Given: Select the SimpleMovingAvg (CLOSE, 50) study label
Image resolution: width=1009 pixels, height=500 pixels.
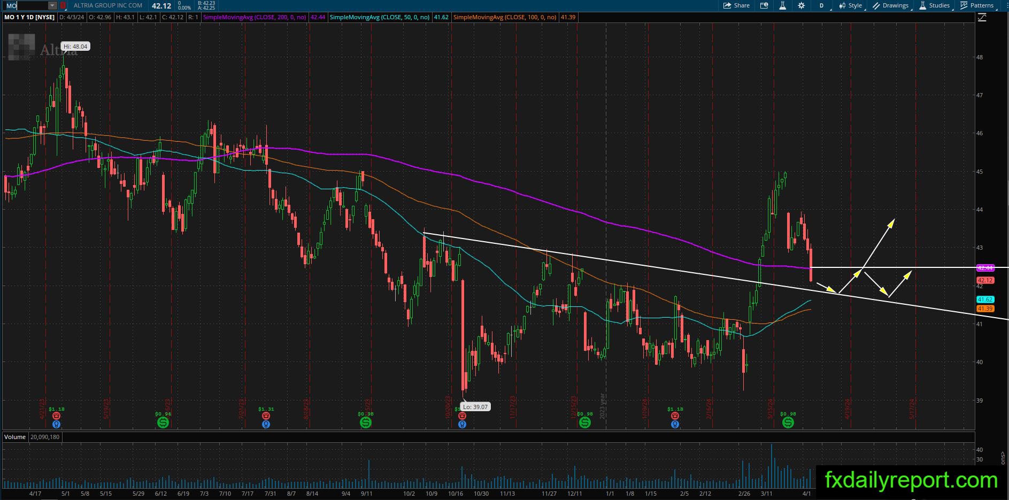Looking at the screenshot, I should [380, 17].
